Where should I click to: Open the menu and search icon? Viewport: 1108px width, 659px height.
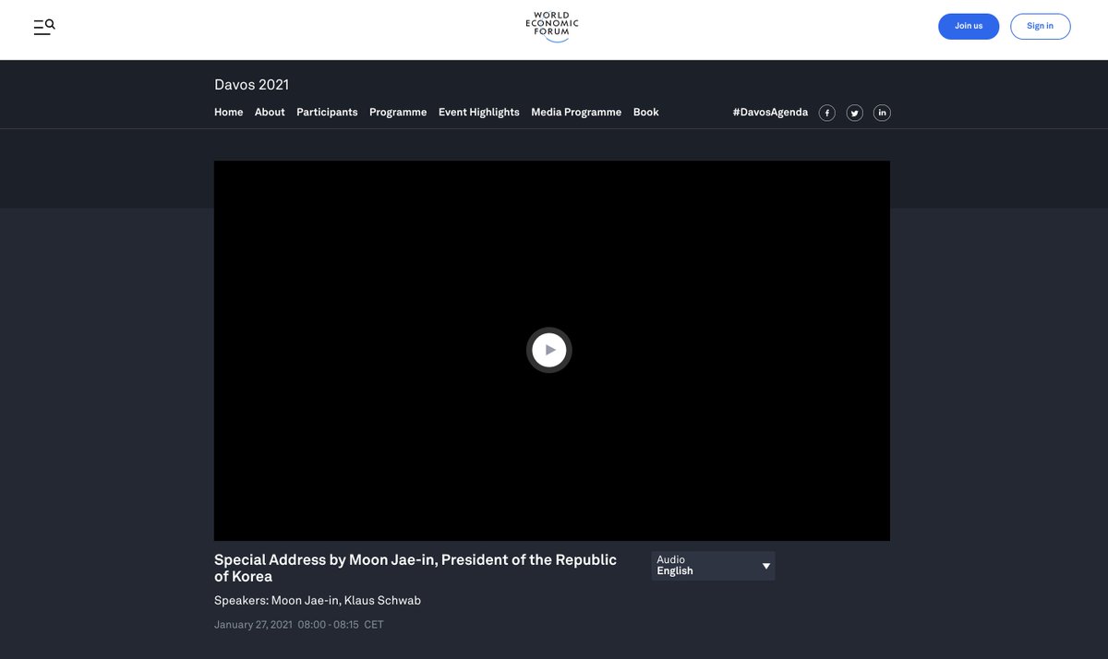[x=44, y=27]
